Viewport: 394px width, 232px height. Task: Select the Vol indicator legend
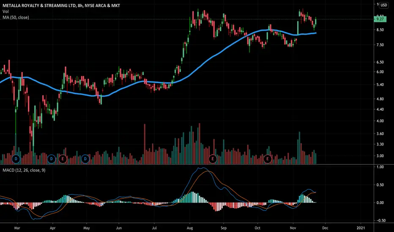coord(5,11)
